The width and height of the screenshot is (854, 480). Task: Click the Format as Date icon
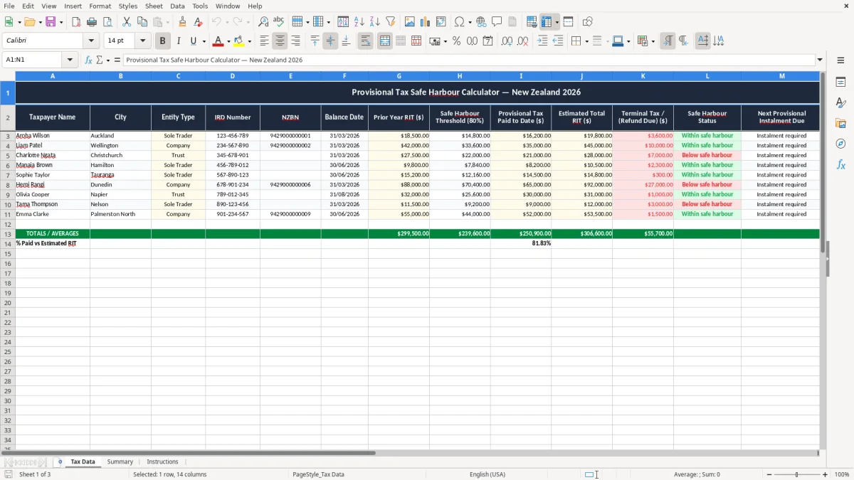[x=487, y=41]
